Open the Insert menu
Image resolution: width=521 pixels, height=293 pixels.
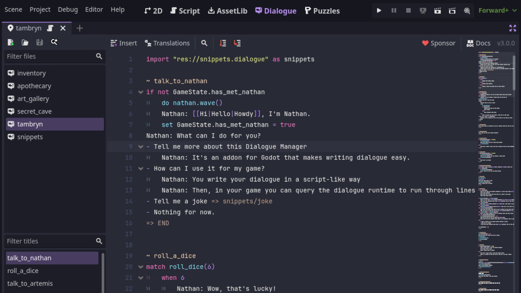[124, 43]
